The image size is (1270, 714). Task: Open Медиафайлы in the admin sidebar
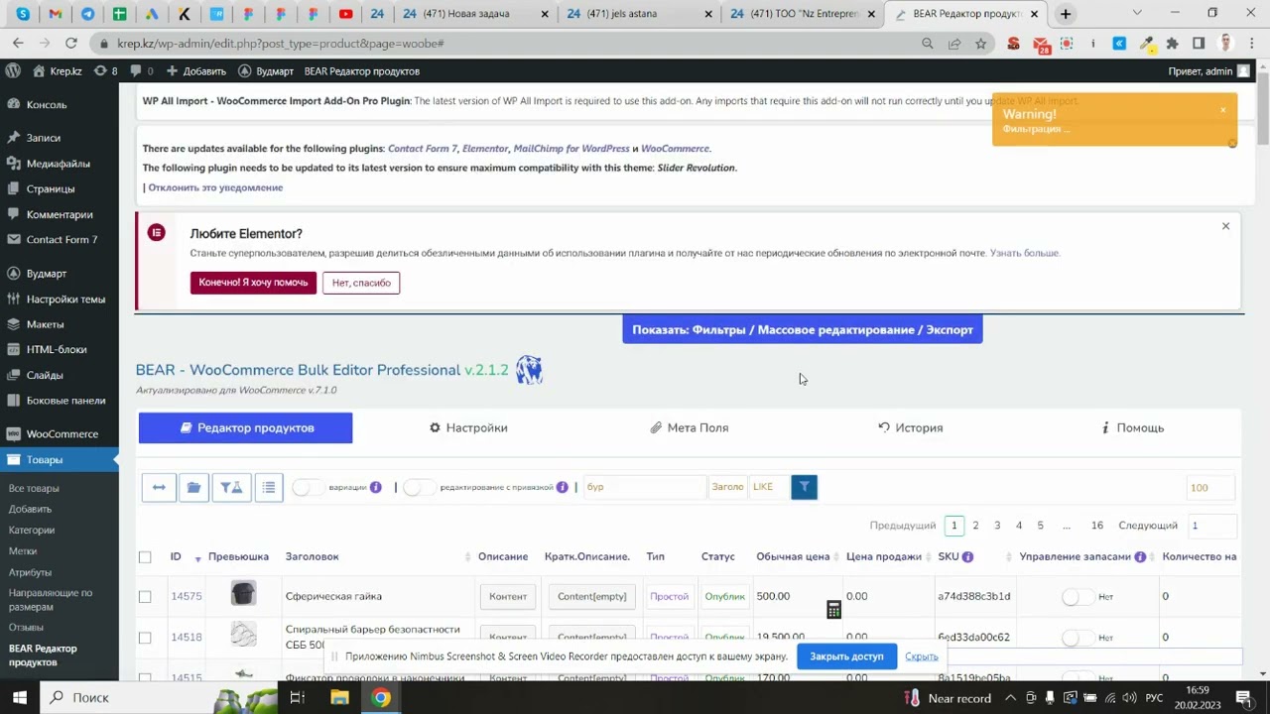60,164
